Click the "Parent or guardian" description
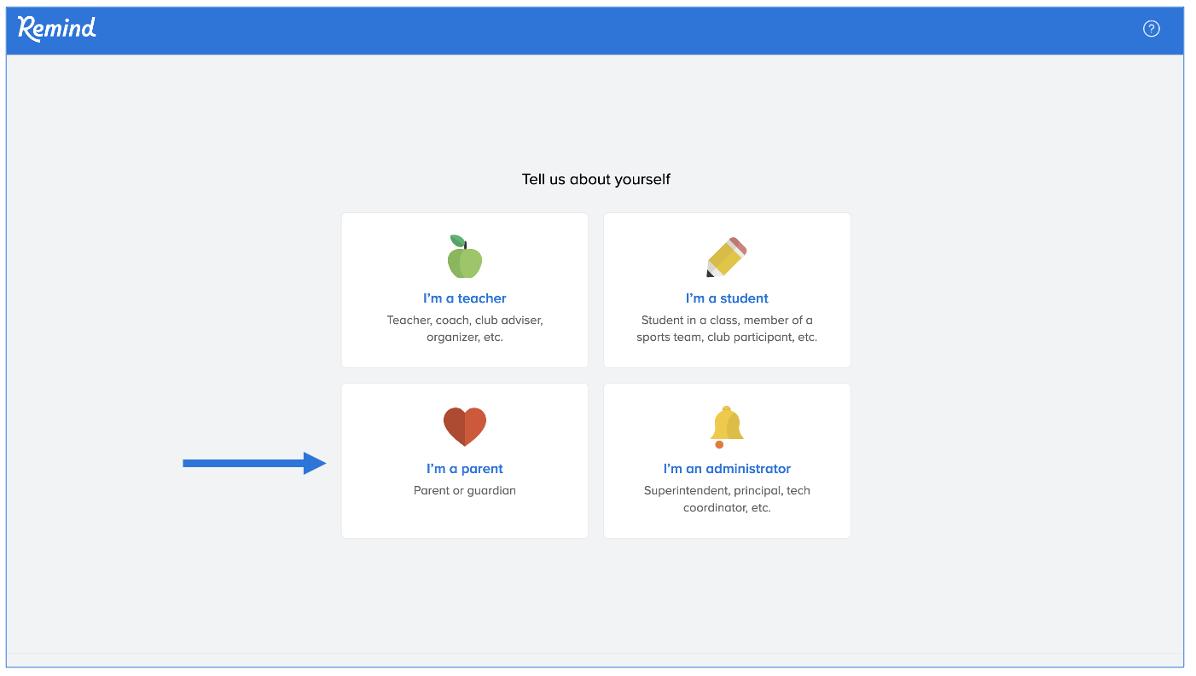 (x=465, y=491)
